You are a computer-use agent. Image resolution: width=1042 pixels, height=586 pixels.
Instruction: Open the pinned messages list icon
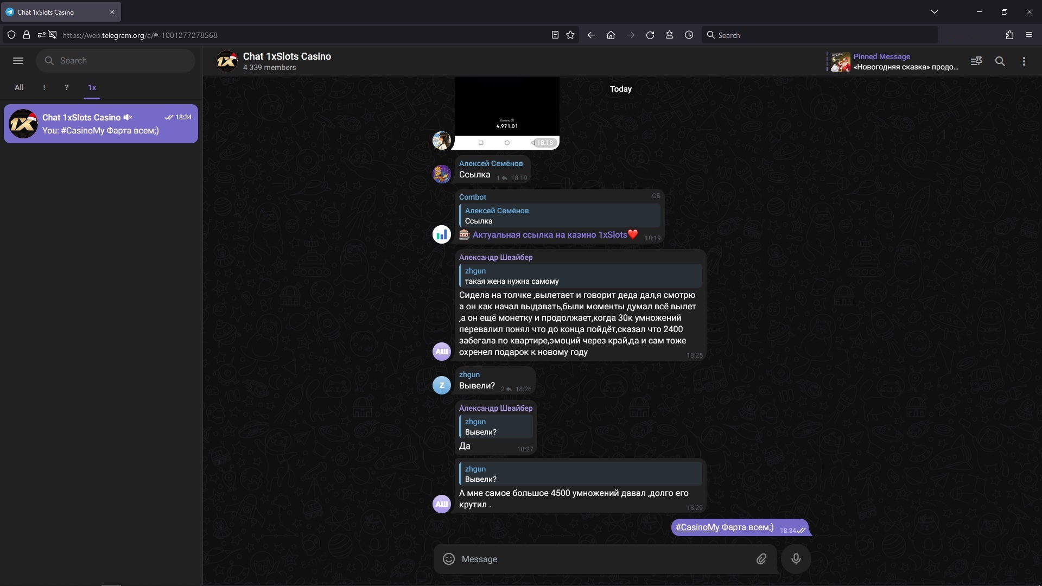(976, 61)
